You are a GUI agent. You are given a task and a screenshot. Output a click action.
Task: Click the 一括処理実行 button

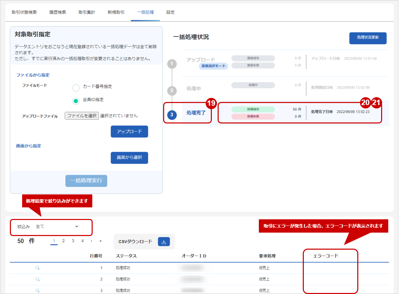[x=86, y=181]
